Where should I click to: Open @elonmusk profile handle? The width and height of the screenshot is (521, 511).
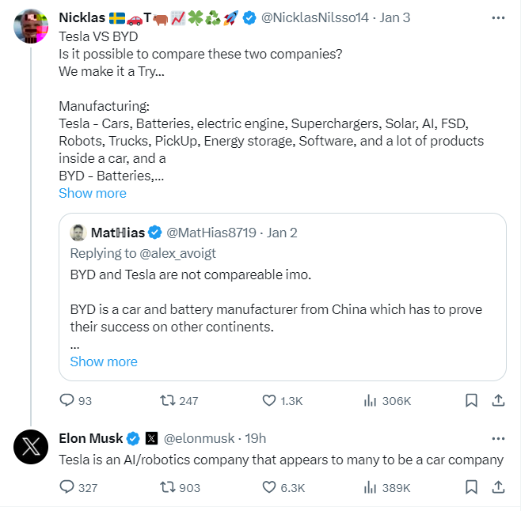click(201, 438)
